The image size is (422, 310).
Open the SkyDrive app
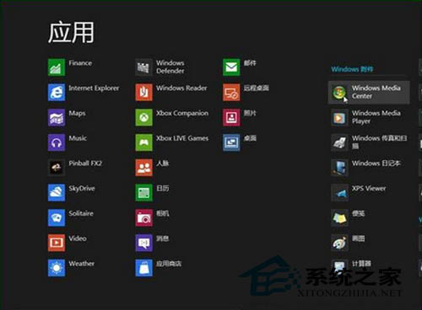tap(72, 192)
